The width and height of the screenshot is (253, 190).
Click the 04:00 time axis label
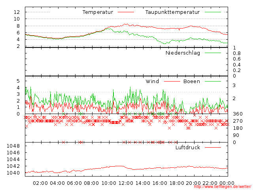pos(57,183)
